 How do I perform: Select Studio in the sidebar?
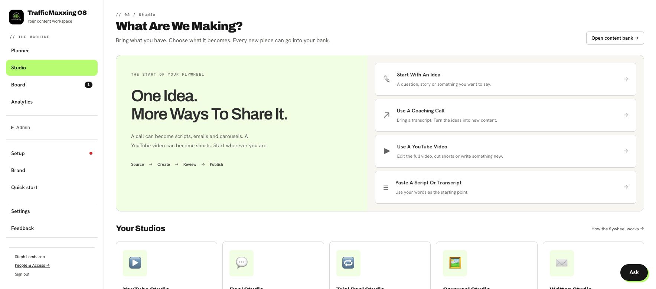coord(52,68)
